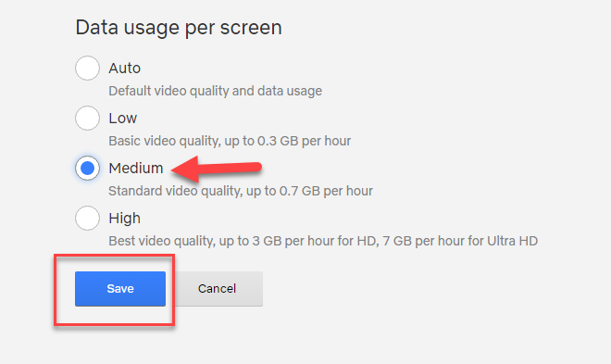Click 'Default video quality and data usage' description
611x364 pixels.
coord(216,91)
